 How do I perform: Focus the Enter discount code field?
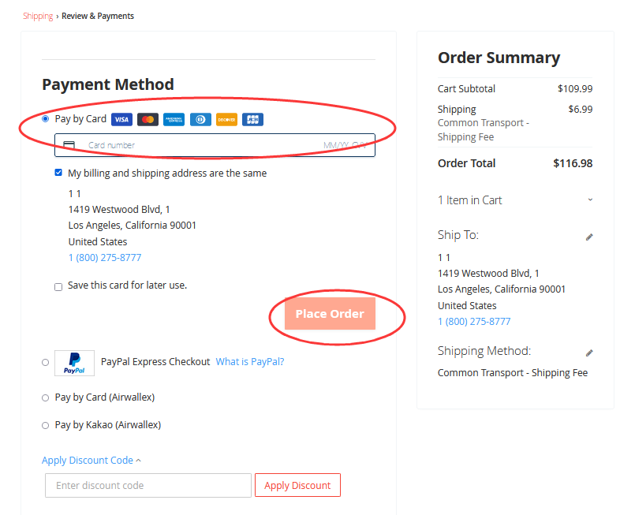click(148, 485)
